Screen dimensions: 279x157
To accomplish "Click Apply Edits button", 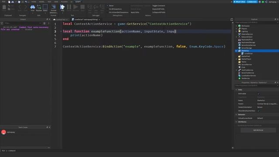I will pyautogui.click(x=135, y=13).
